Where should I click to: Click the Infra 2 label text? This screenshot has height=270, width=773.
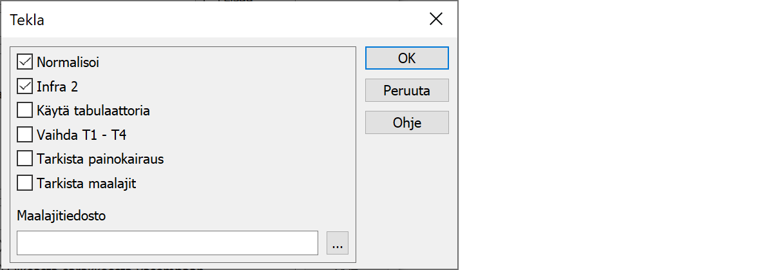click(57, 86)
